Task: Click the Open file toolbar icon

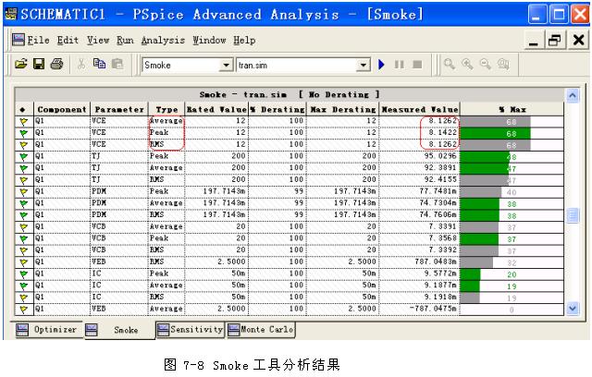Action: coord(21,64)
